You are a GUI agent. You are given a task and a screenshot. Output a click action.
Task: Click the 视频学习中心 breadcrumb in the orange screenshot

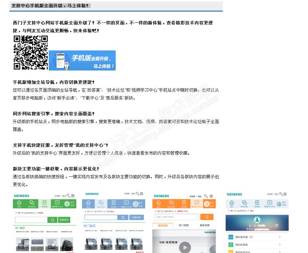183,211
